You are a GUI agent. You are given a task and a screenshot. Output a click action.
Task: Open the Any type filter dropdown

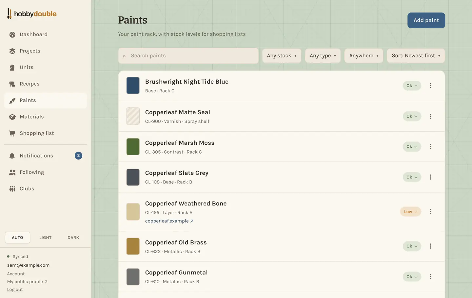[x=323, y=56]
